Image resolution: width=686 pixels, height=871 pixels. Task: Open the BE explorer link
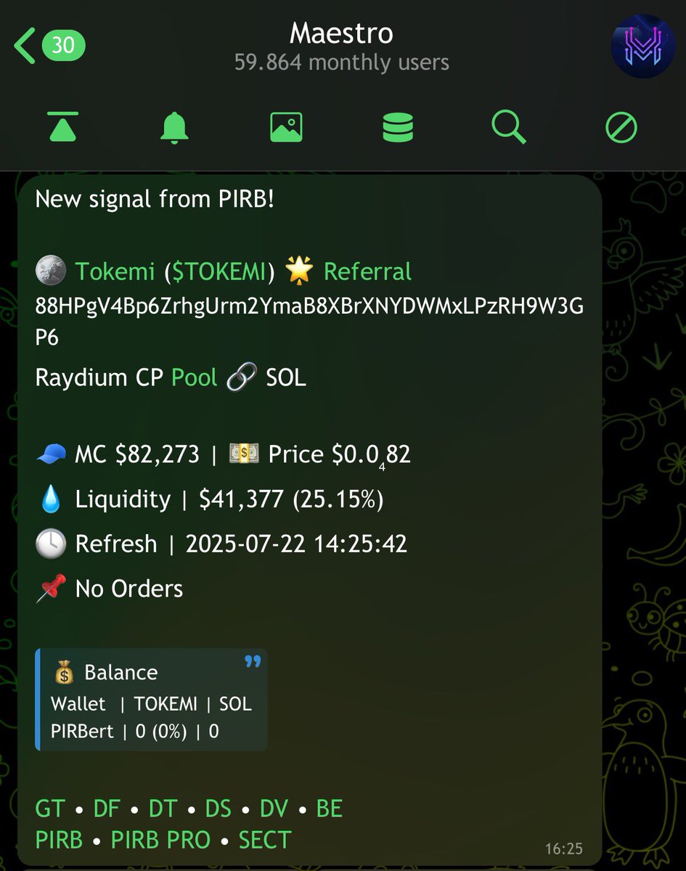[329, 809]
